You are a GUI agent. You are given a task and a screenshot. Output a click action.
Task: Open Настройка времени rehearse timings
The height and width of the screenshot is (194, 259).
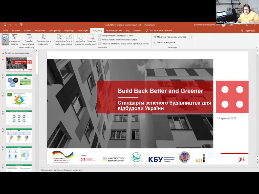coord(79,37)
